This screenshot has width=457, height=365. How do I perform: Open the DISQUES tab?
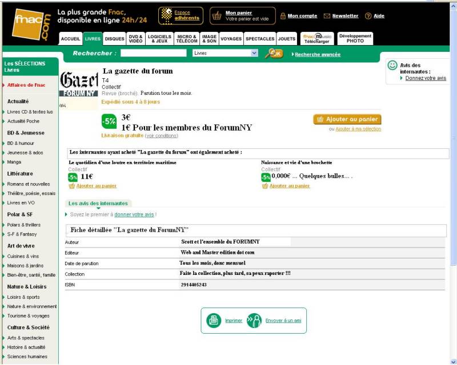click(115, 39)
